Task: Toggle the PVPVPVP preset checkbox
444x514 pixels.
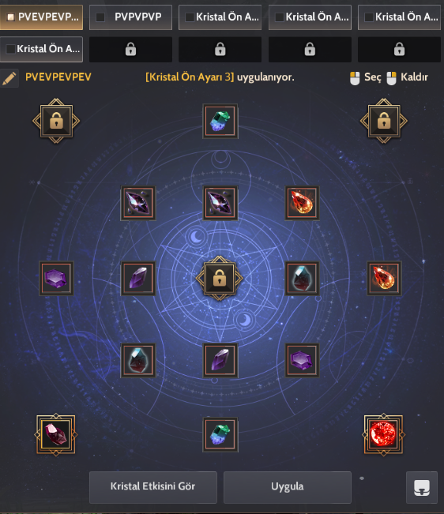Action: pos(100,17)
